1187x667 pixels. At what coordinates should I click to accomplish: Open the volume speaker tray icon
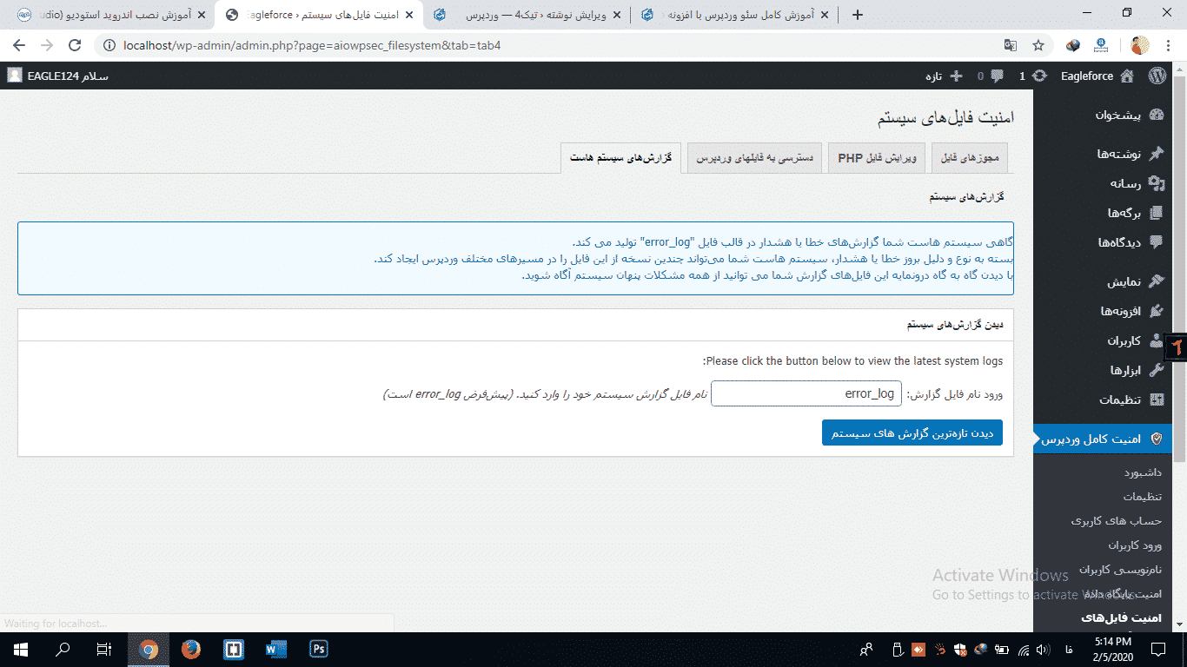click(x=1043, y=649)
